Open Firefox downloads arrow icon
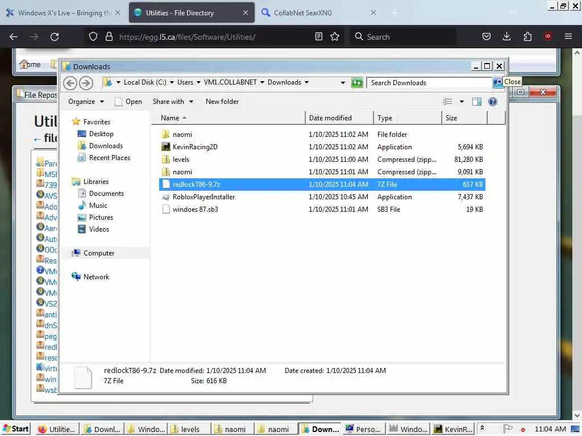 (506, 36)
